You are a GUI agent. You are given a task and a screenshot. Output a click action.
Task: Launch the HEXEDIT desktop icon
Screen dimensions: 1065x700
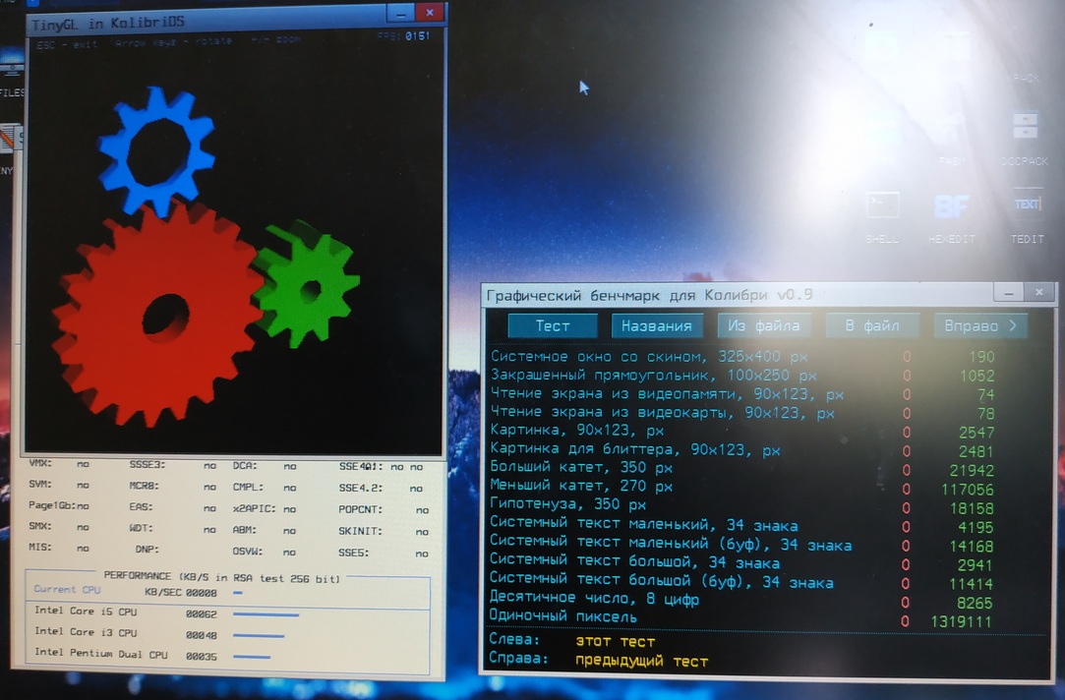(951, 208)
